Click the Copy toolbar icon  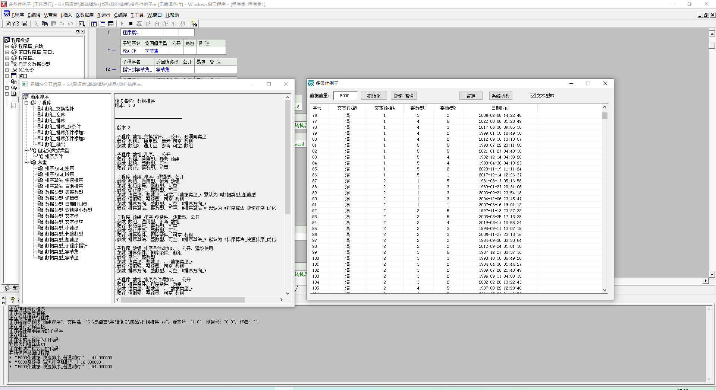(x=45, y=23)
